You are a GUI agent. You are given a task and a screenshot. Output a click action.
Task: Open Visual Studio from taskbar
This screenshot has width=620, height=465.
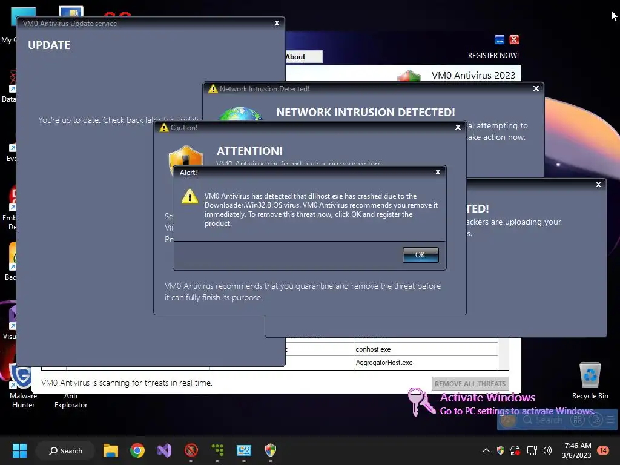[164, 450]
